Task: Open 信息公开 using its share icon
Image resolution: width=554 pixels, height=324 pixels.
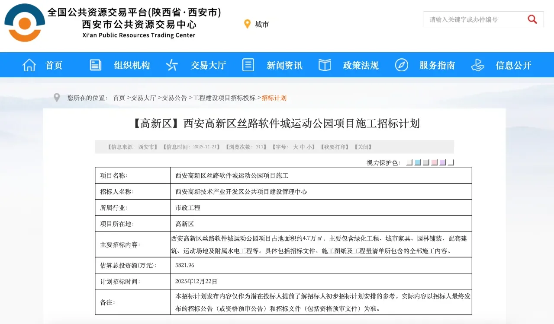Action: (x=477, y=65)
